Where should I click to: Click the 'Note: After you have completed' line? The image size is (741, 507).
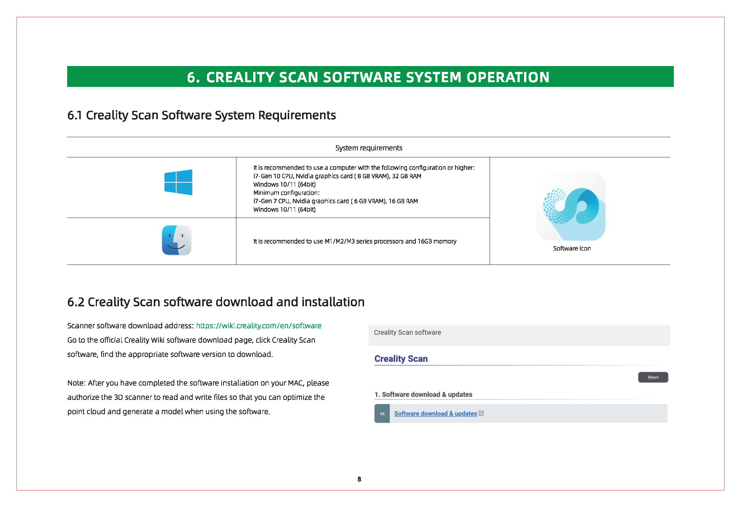coord(198,383)
